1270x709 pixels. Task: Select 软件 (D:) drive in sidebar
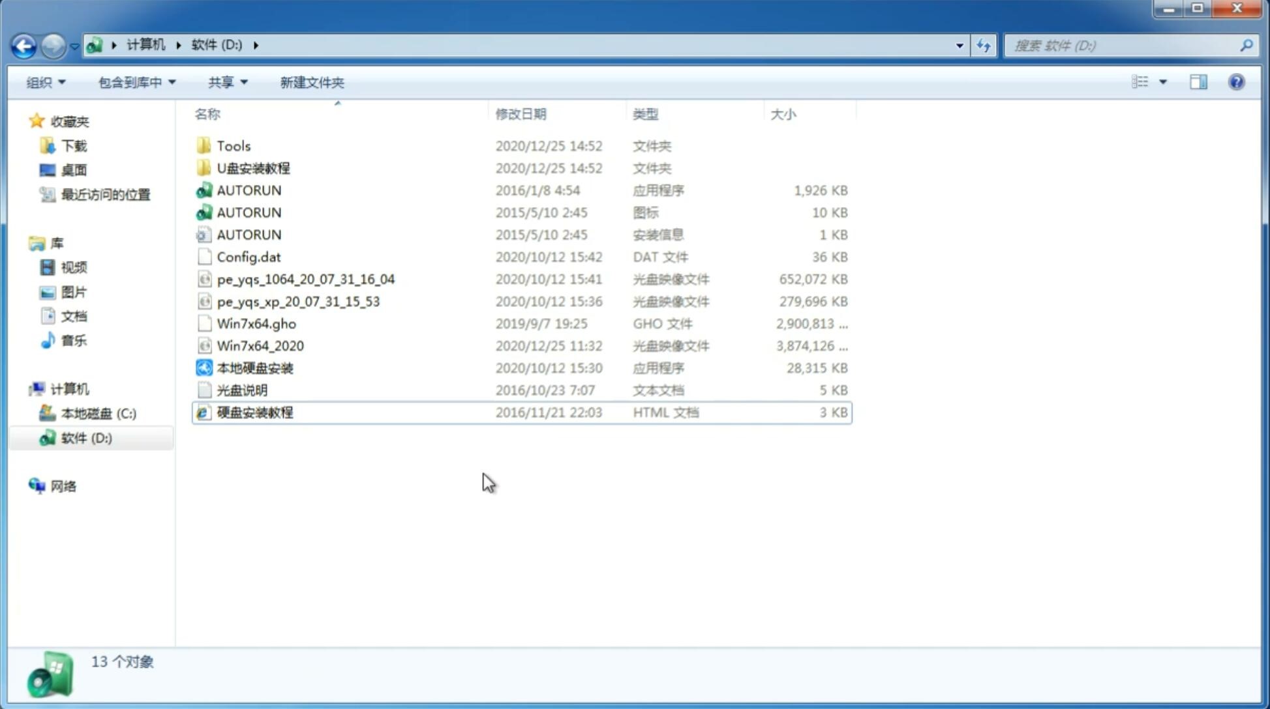click(85, 437)
